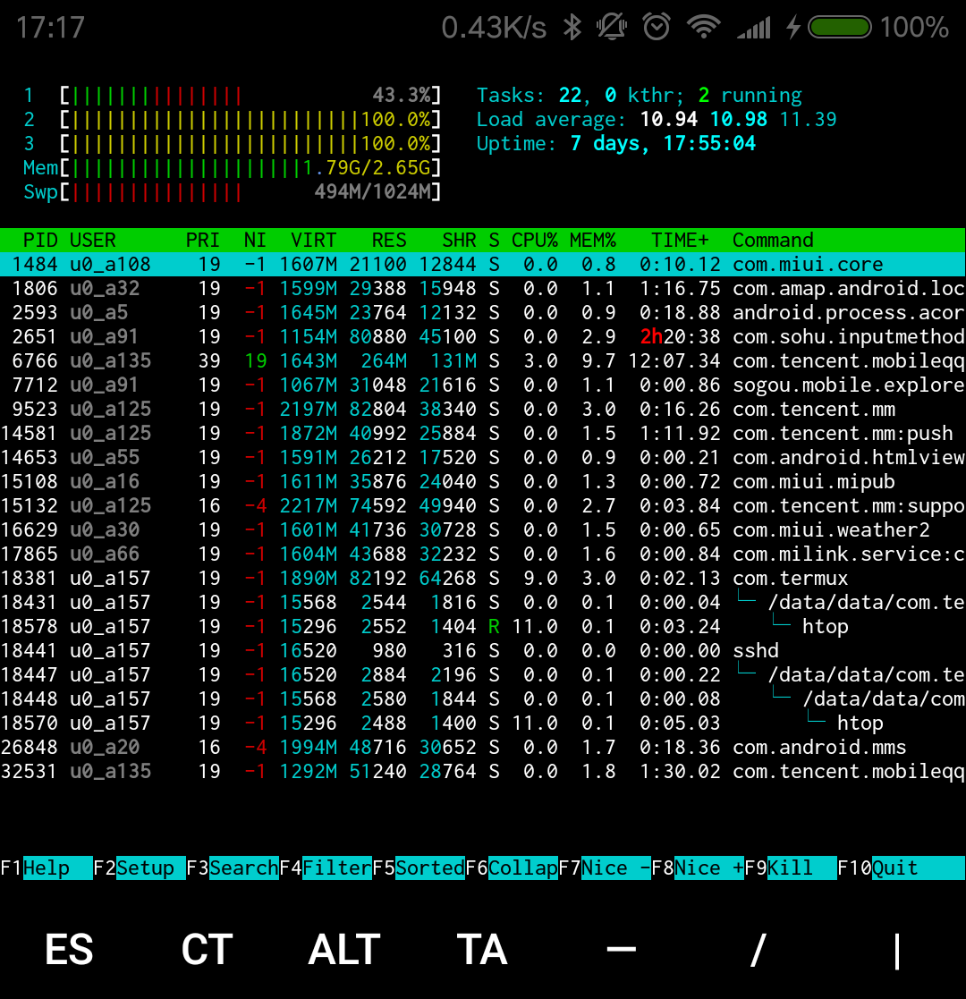Image resolution: width=966 pixels, height=999 pixels.
Task: Lower niceness with F7 Nice -
Action: [605, 868]
